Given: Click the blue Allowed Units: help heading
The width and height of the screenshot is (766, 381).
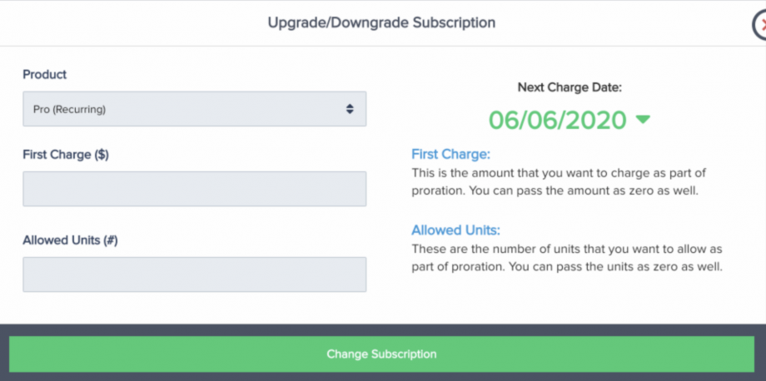Looking at the screenshot, I should 455,230.
